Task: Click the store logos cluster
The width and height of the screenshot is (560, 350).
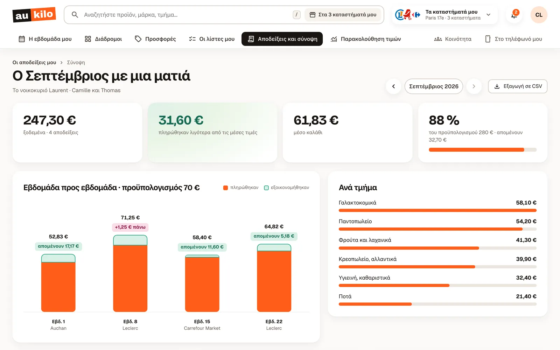Action: click(x=408, y=15)
